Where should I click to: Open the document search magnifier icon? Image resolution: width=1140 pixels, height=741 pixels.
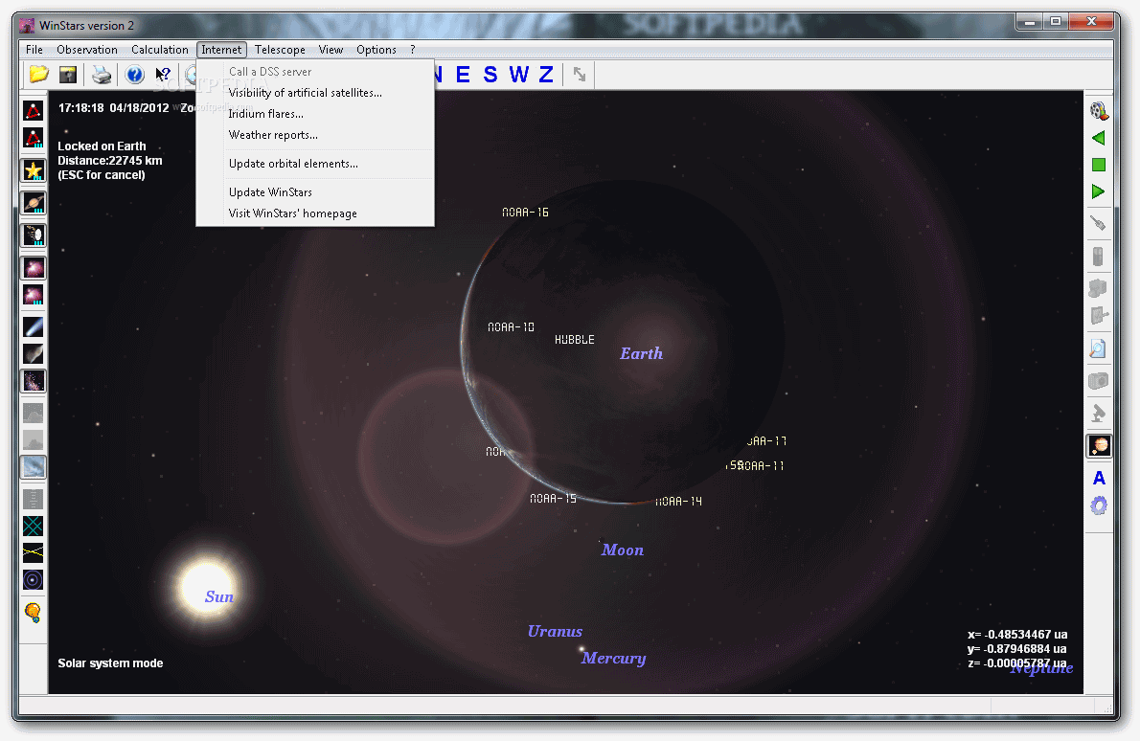point(1099,348)
